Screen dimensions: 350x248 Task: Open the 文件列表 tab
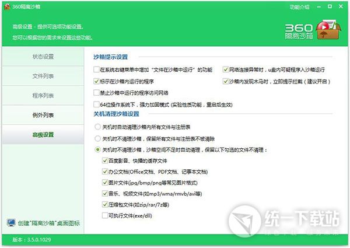pyautogui.click(x=43, y=76)
